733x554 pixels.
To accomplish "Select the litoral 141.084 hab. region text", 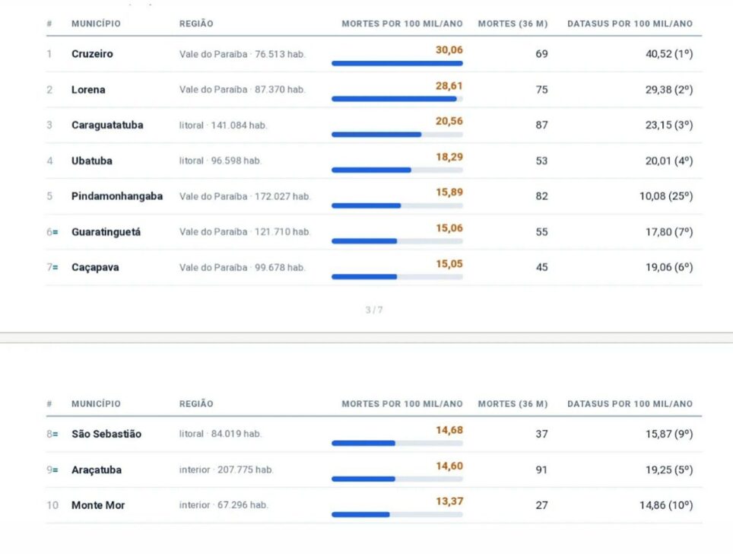I will click(223, 125).
